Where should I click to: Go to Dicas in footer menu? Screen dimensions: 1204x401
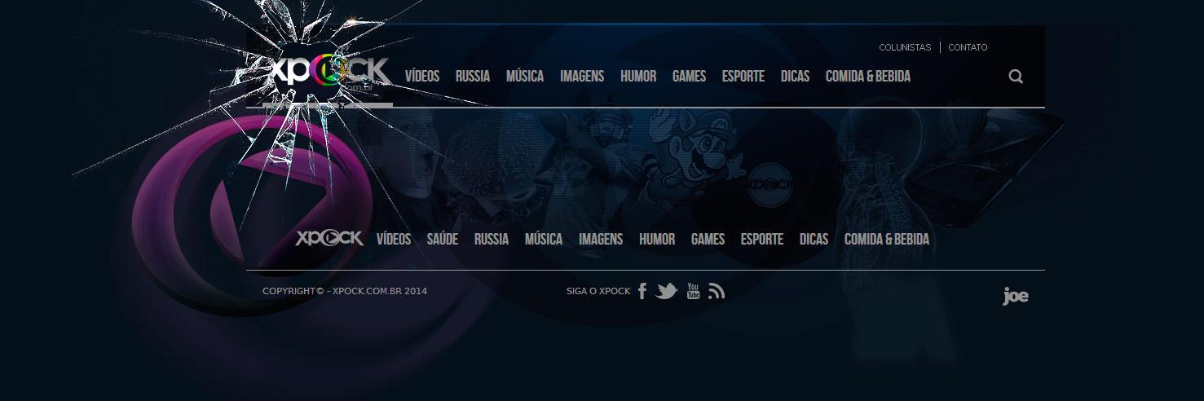(814, 240)
